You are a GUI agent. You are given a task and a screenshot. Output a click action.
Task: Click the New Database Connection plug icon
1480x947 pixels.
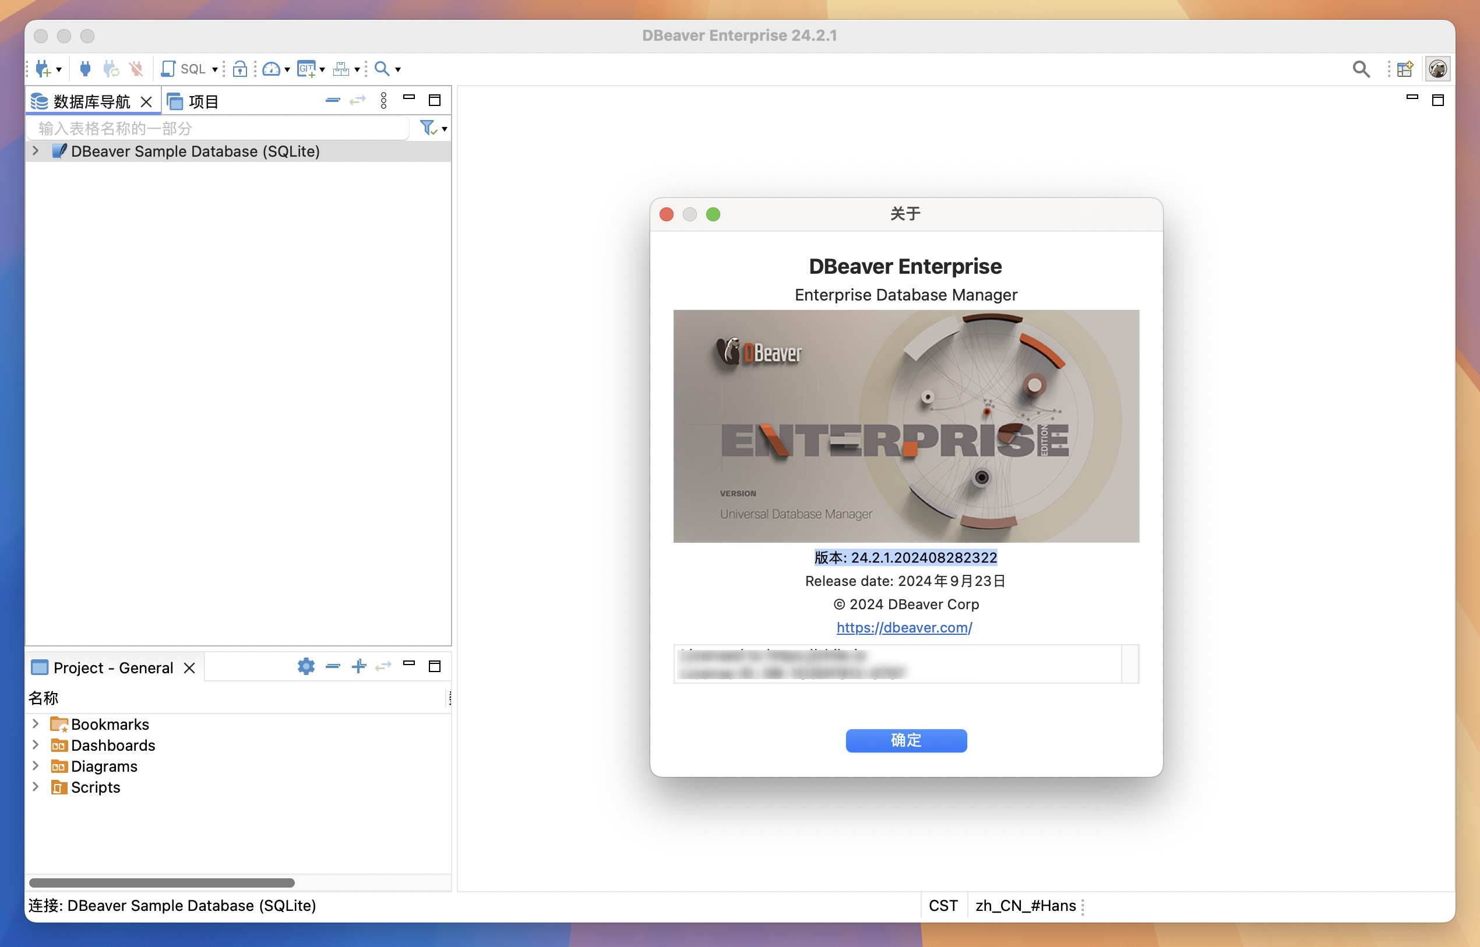point(43,69)
